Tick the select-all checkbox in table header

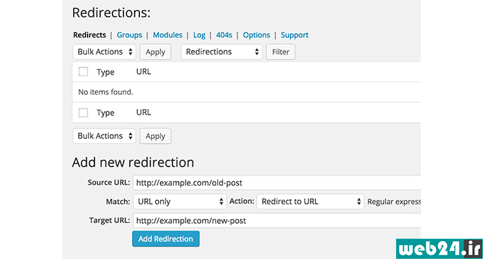tap(83, 72)
